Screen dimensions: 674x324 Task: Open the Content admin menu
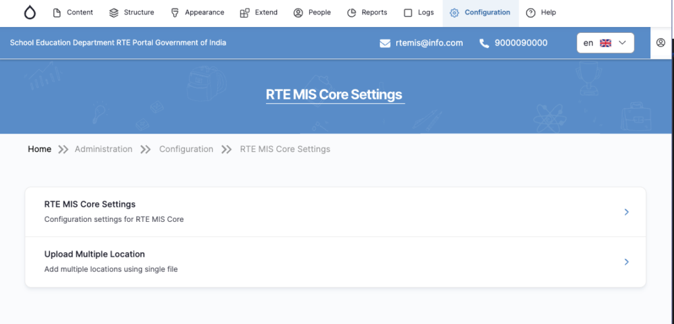click(72, 13)
